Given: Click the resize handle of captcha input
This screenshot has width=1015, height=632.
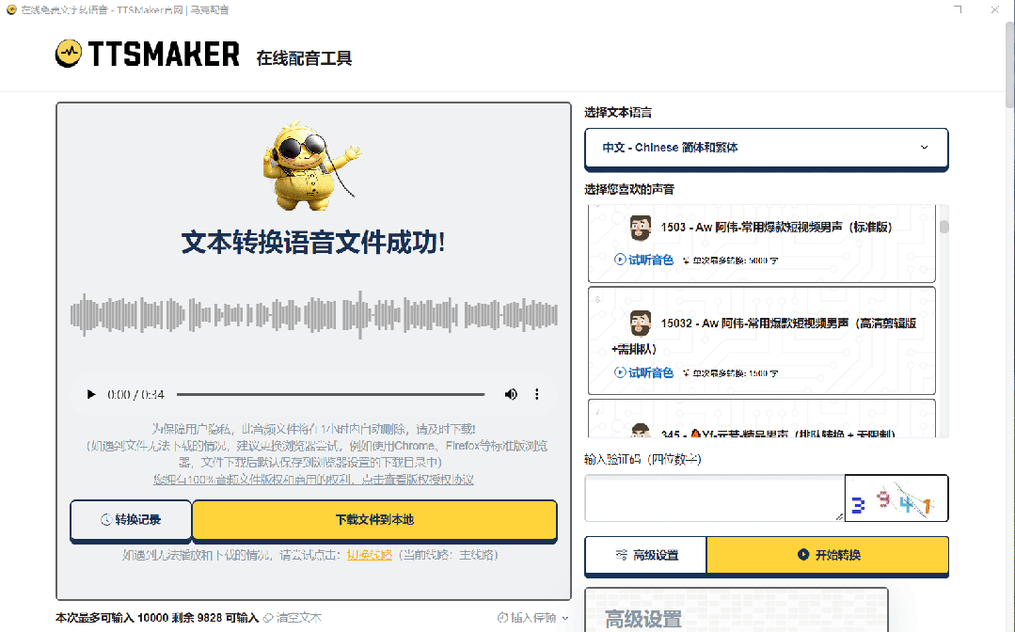Looking at the screenshot, I should [839, 516].
